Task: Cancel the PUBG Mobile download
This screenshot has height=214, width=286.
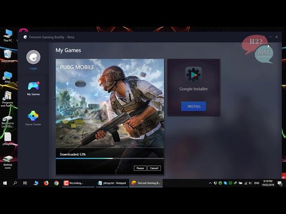Action: click(154, 168)
